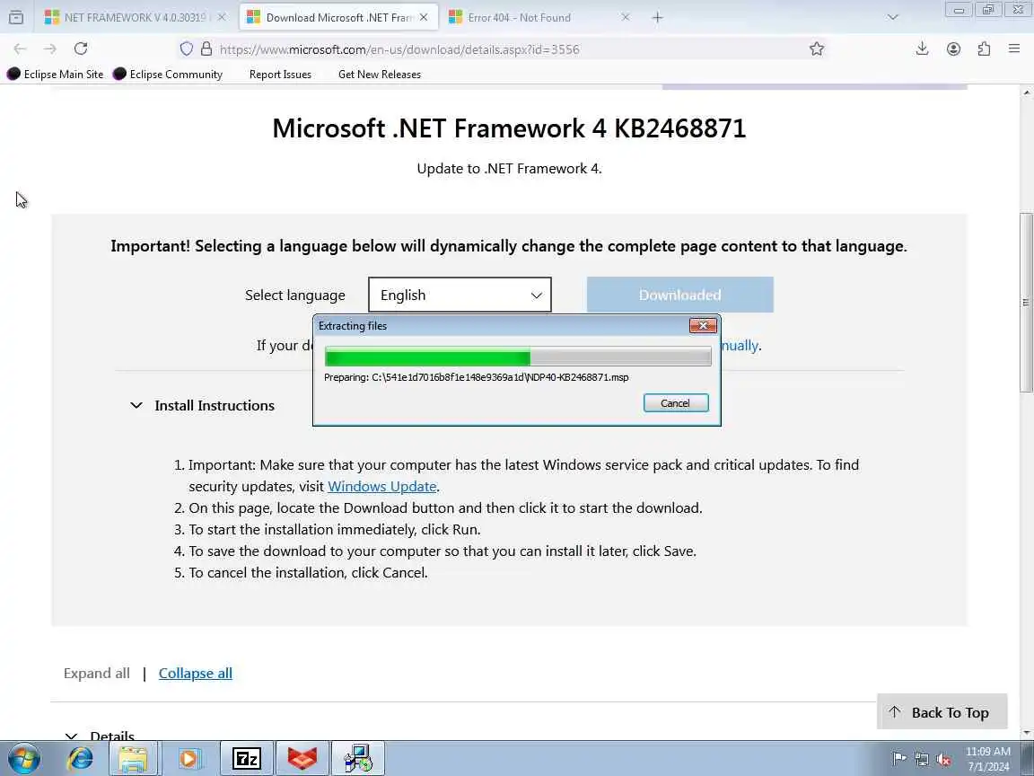The width and height of the screenshot is (1034, 776).
Task: Open the Firefox account icon
Action: pyautogui.click(x=953, y=48)
